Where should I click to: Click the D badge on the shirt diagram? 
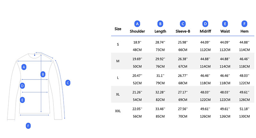[x=22, y=86]
